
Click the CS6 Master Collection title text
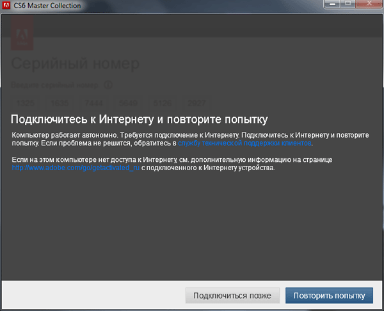pos(47,5)
